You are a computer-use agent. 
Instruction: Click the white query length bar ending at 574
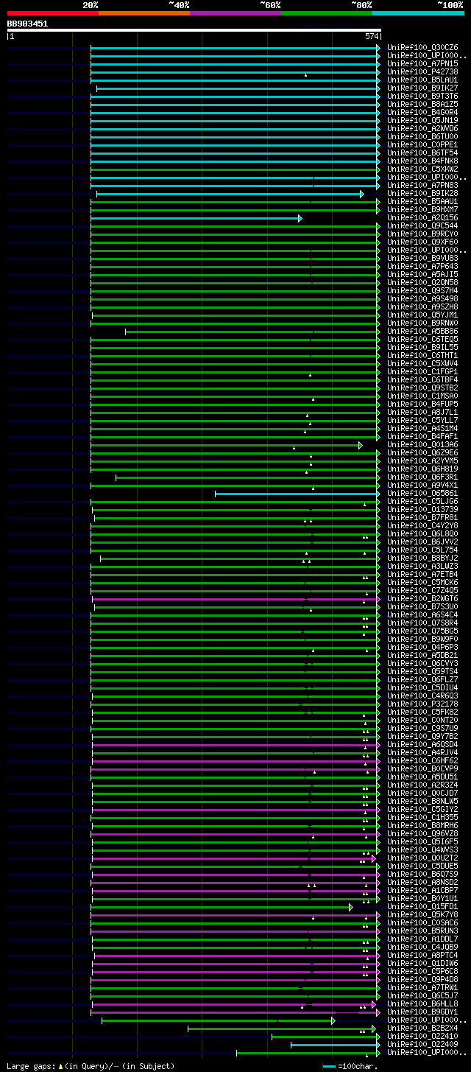(194, 30)
